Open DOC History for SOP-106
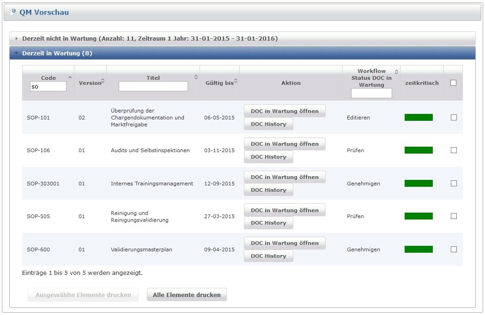Viewport: 485px width, 315px height. pyautogui.click(x=268, y=157)
